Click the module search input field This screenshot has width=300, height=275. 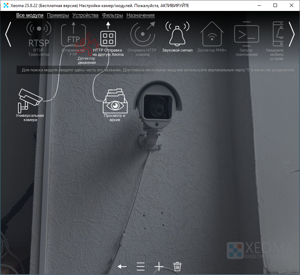[x=155, y=70]
